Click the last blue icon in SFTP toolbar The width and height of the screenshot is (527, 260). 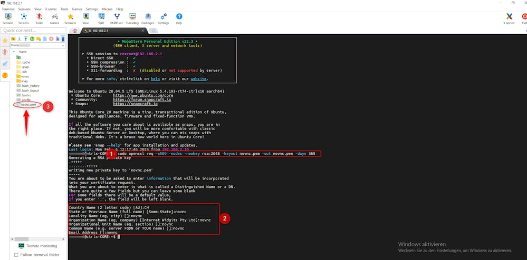(63, 39)
